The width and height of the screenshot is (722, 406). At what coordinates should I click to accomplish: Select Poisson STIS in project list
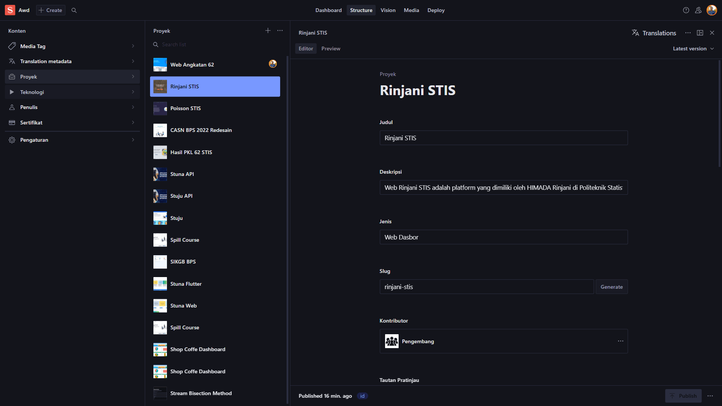tap(215, 108)
